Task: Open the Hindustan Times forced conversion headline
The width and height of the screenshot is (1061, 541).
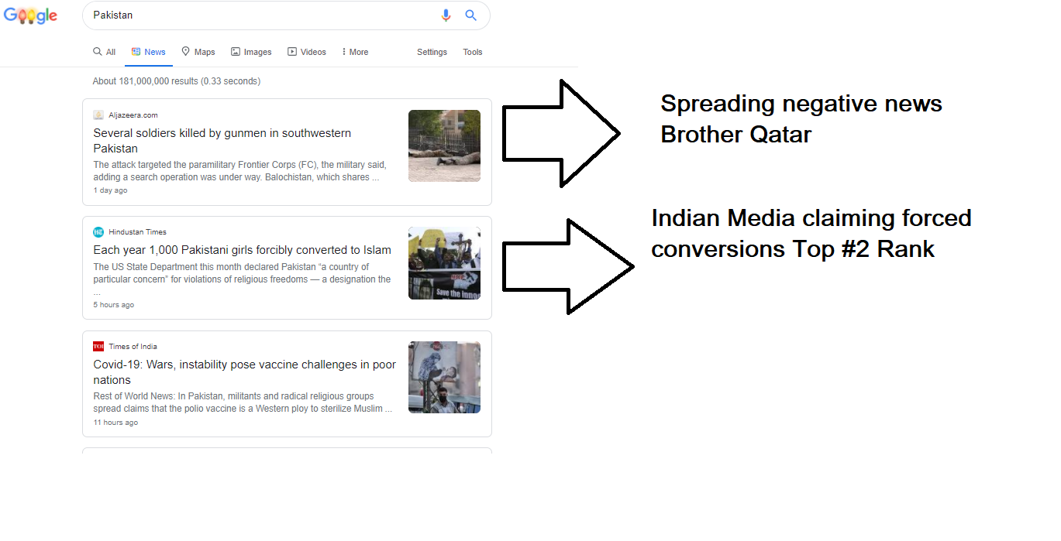Action: (x=242, y=250)
